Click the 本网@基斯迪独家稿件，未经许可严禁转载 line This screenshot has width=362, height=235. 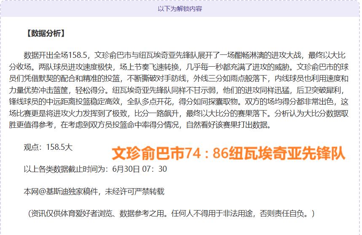[94, 192]
